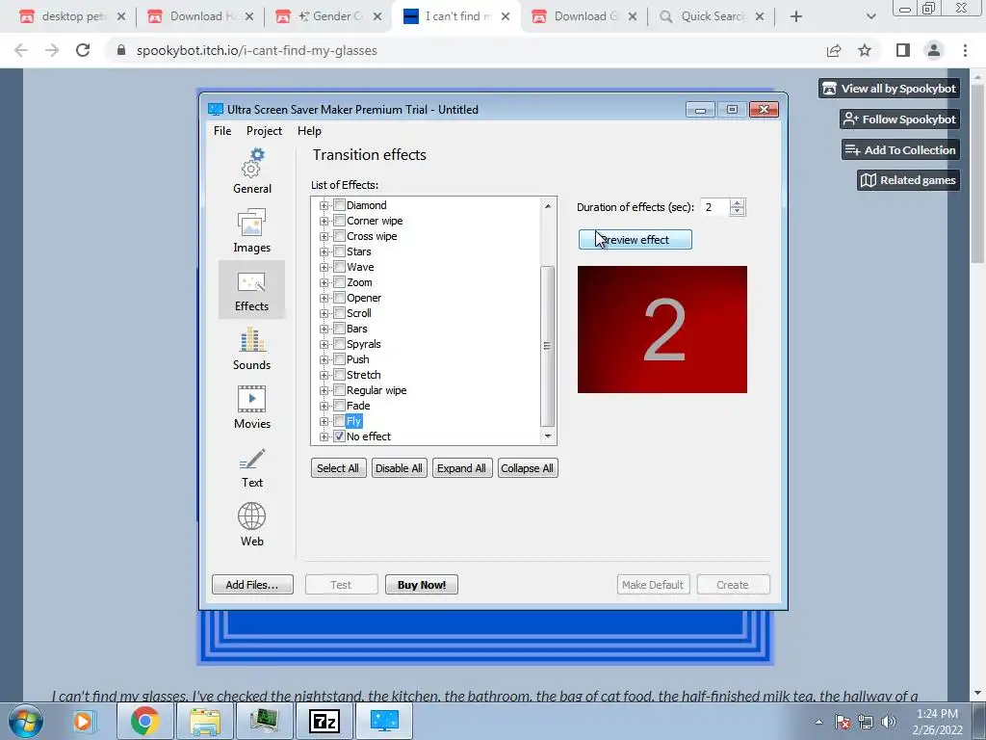986x740 pixels.
Task: Expand the Push effect tree node
Action: tap(324, 359)
